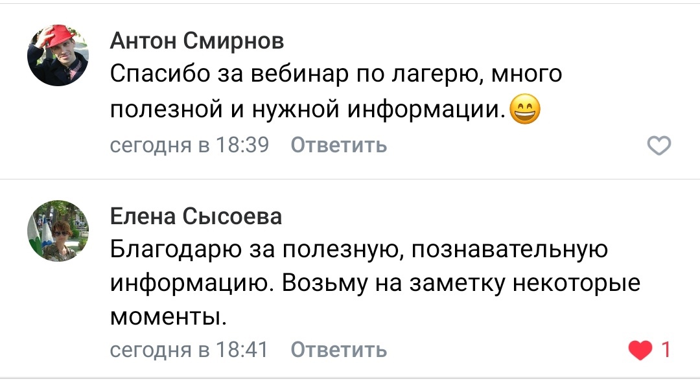Viewport: 700px width, 381px height.
Task: Reply to Елена Сысоева's comment
Action: 338,351
